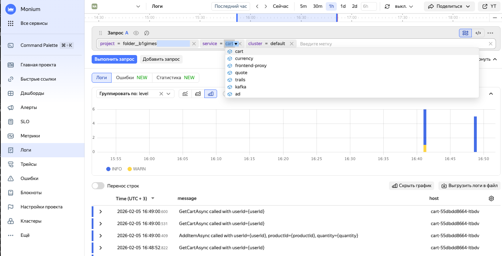Open query history clock icon
The image size is (502, 256).
coord(147,33)
